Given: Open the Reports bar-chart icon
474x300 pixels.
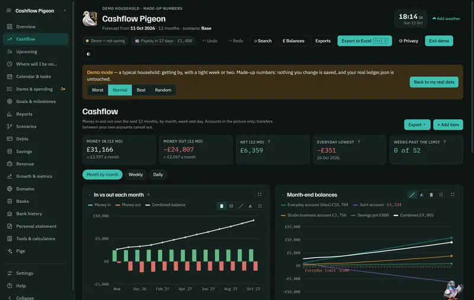Looking at the screenshot, I should pyautogui.click(x=9, y=114).
